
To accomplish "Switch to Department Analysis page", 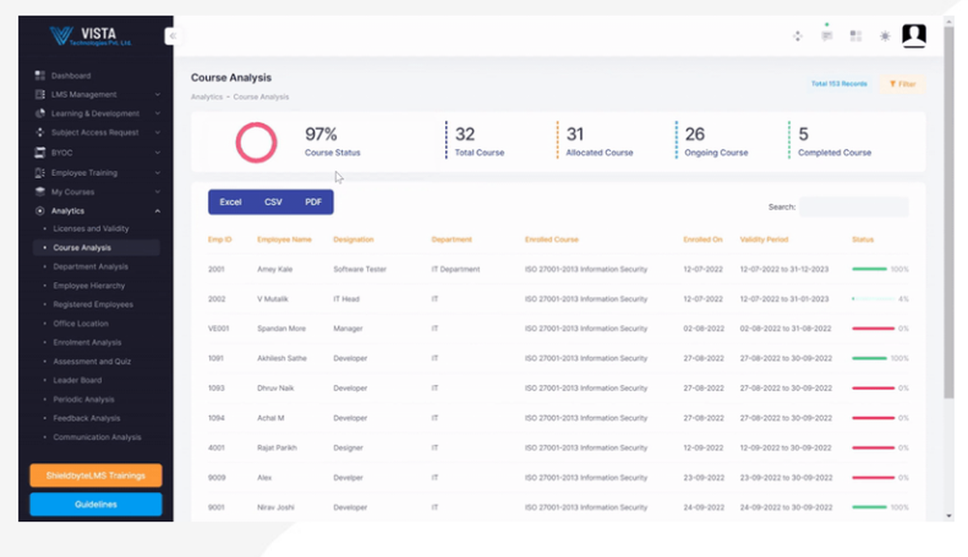I will [x=91, y=267].
